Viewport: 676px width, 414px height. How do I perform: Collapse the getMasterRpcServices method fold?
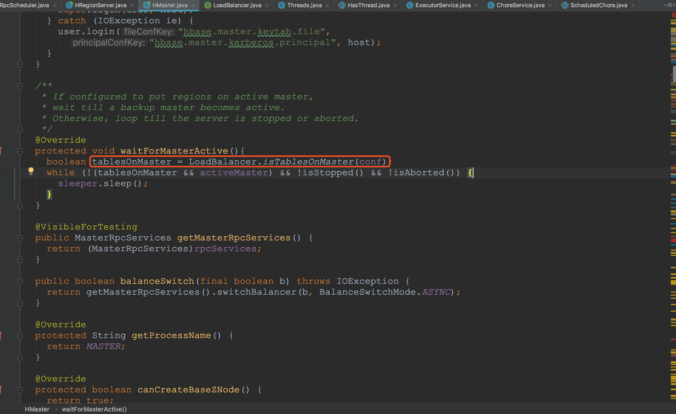click(20, 238)
